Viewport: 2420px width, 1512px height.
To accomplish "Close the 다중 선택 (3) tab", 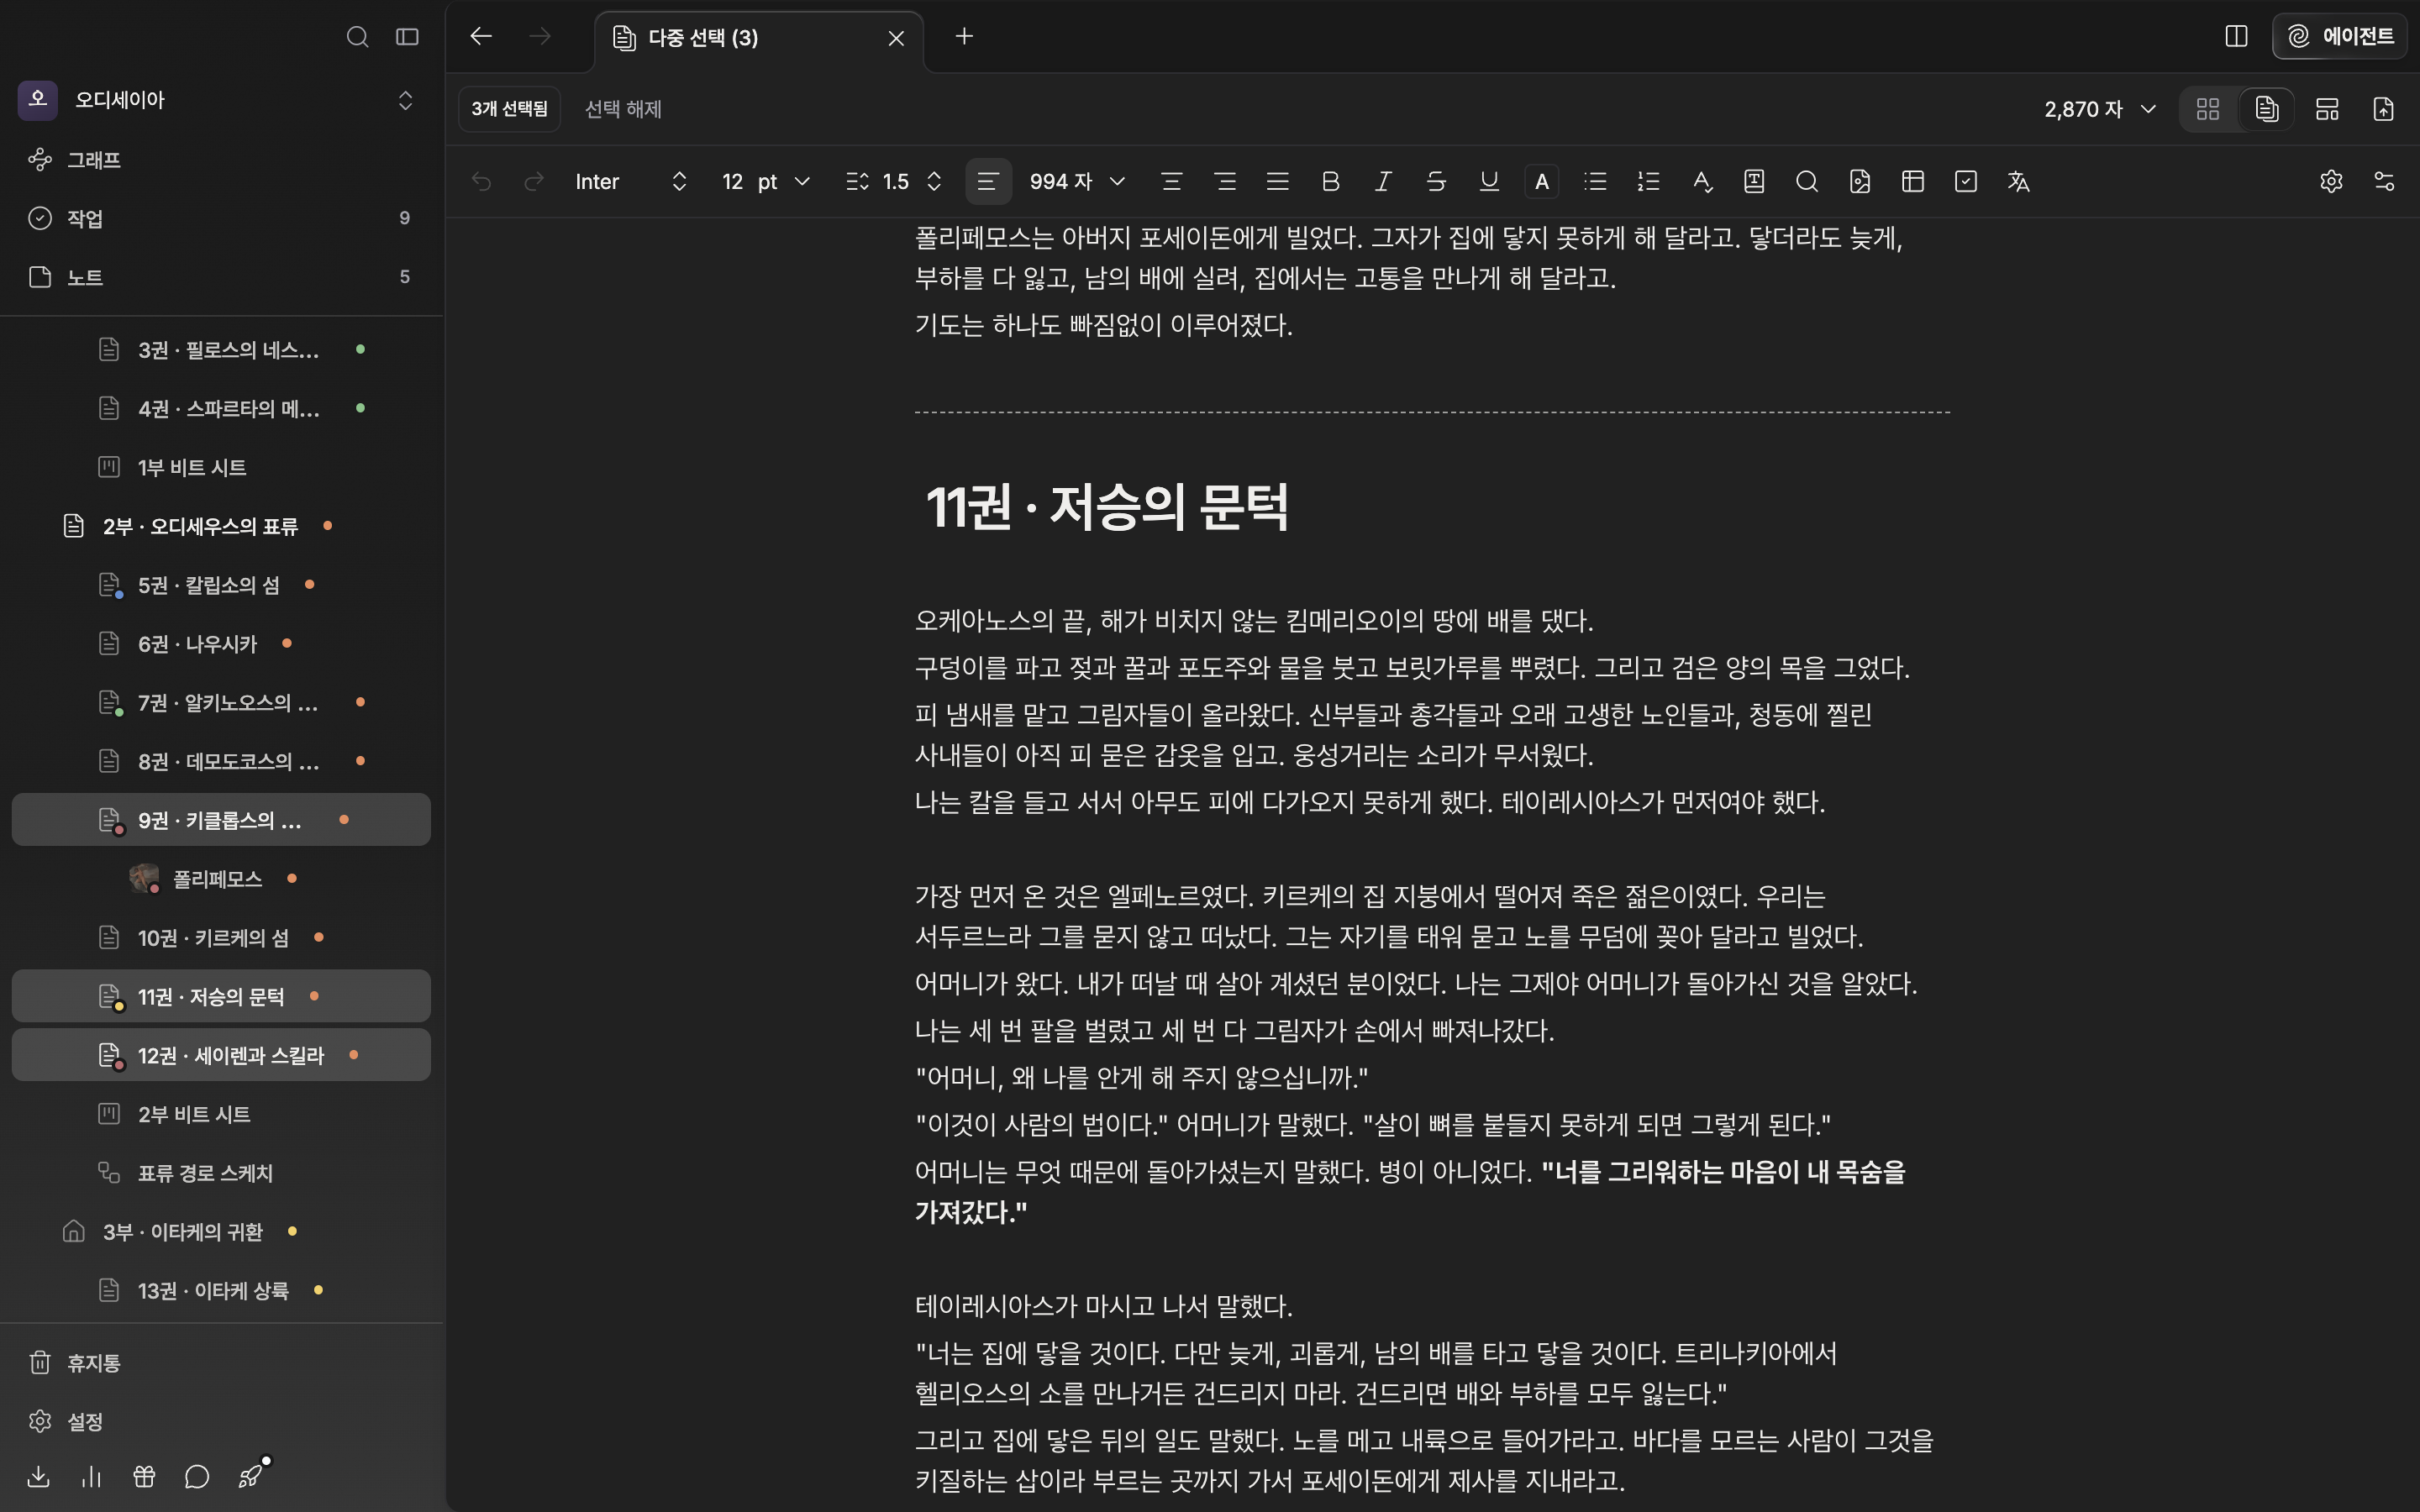I will [x=896, y=38].
